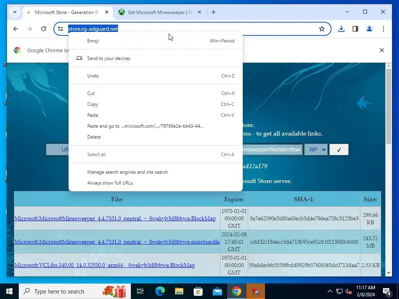Select Cut from the context menu
399x299 pixels.
(155, 93)
